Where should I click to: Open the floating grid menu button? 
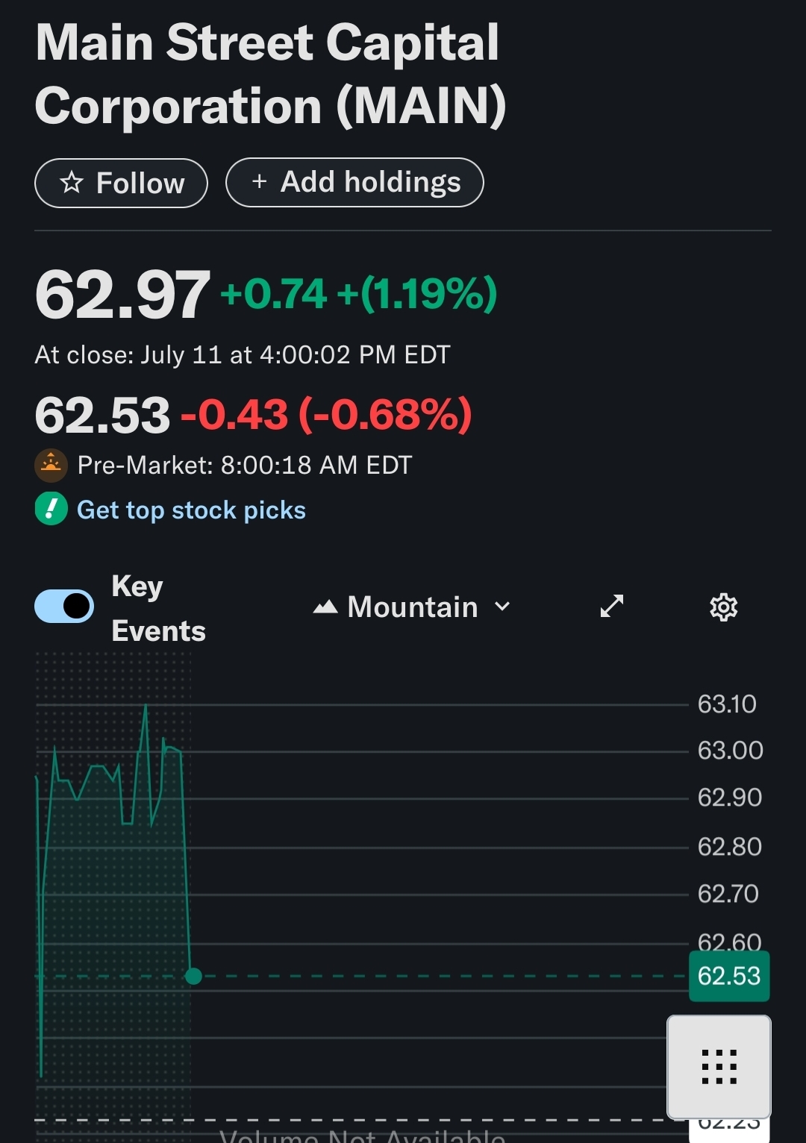point(719,1066)
